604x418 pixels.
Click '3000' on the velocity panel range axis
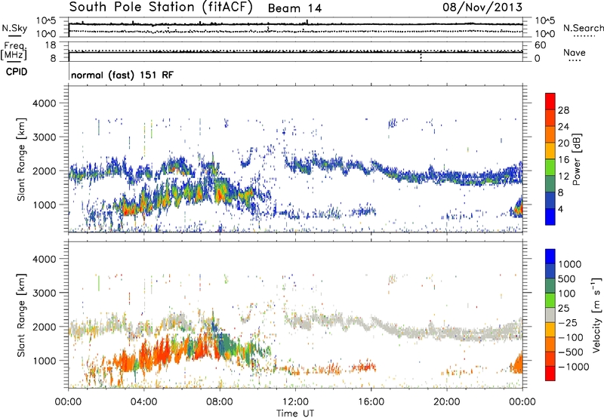pos(44,293)
